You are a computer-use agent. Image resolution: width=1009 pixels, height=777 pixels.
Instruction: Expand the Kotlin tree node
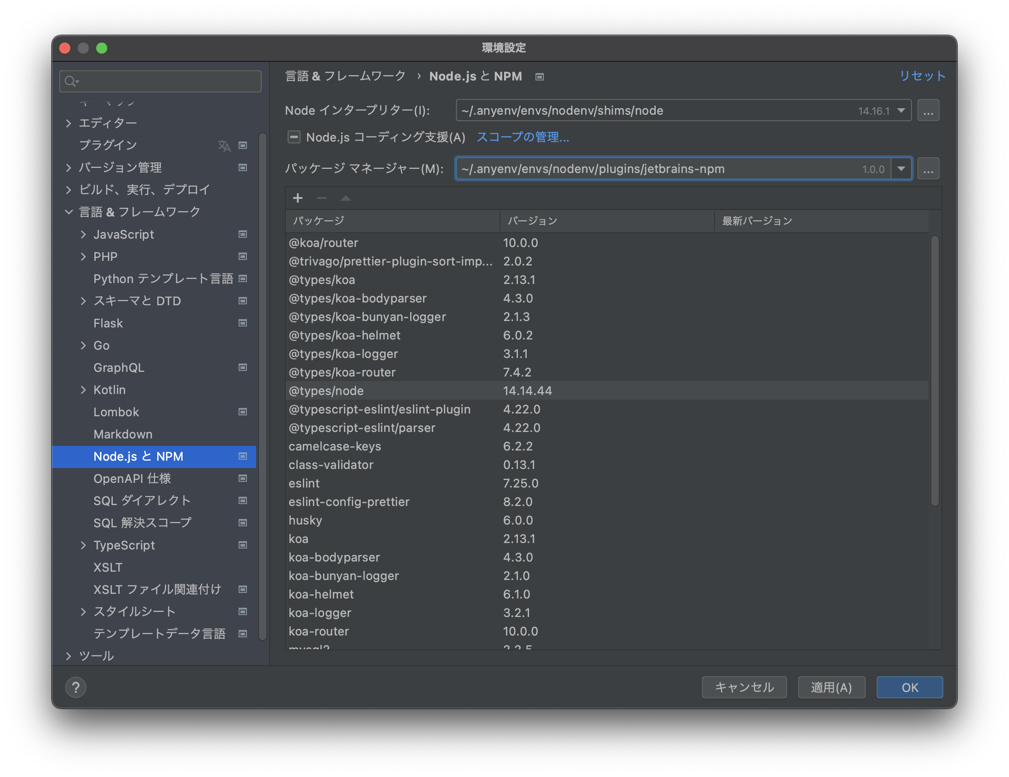(x=83, y=390)
